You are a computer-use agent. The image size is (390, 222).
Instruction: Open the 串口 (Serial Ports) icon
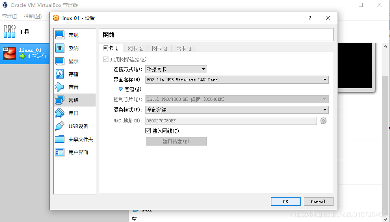pos(60,113)
